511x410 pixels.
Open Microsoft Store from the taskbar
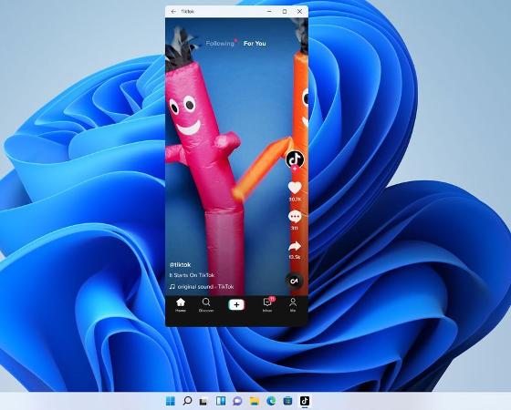tap(287, 401)
